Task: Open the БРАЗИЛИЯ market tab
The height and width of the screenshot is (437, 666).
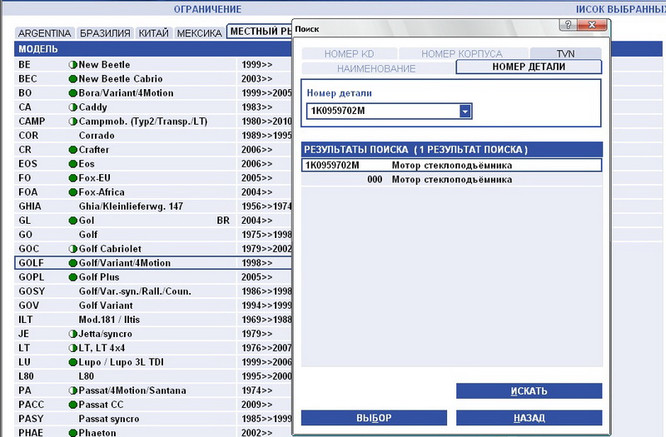Action: (105, 33)
